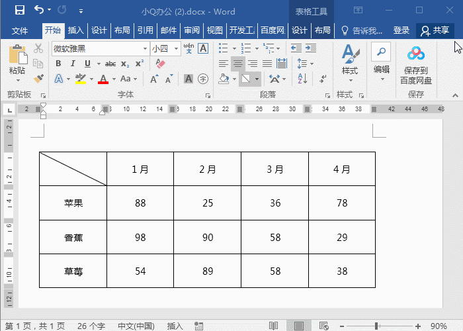
Task: Open the 文件 menu
Action: [19, 30]
